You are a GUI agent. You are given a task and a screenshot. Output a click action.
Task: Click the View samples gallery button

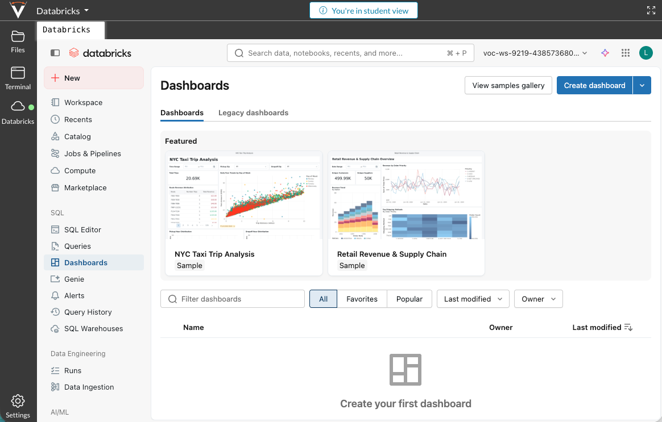tap(508, 85)
